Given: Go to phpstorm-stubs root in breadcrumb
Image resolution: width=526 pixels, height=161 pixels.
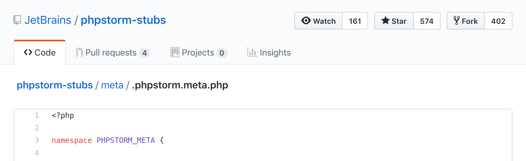Looking at the screenshot, I should 55,85.
